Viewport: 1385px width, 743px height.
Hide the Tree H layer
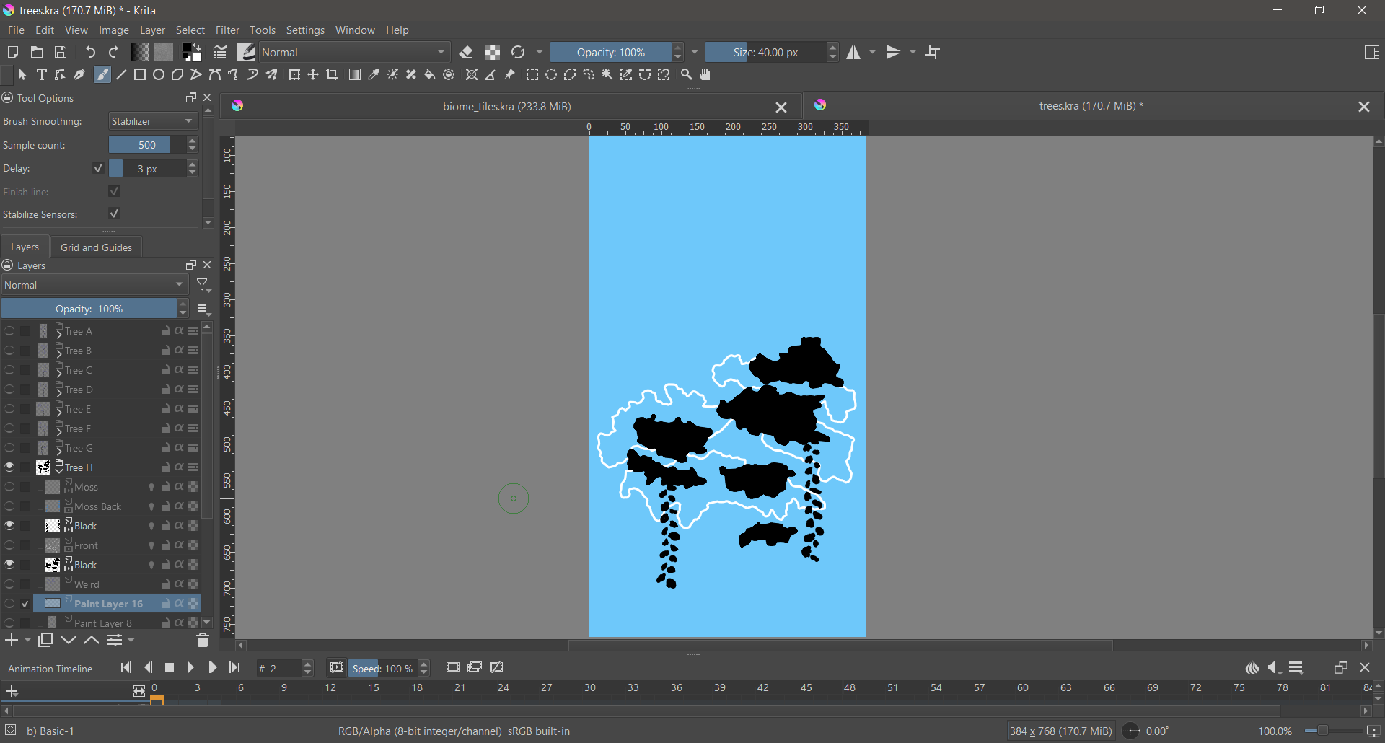(9, 467)
